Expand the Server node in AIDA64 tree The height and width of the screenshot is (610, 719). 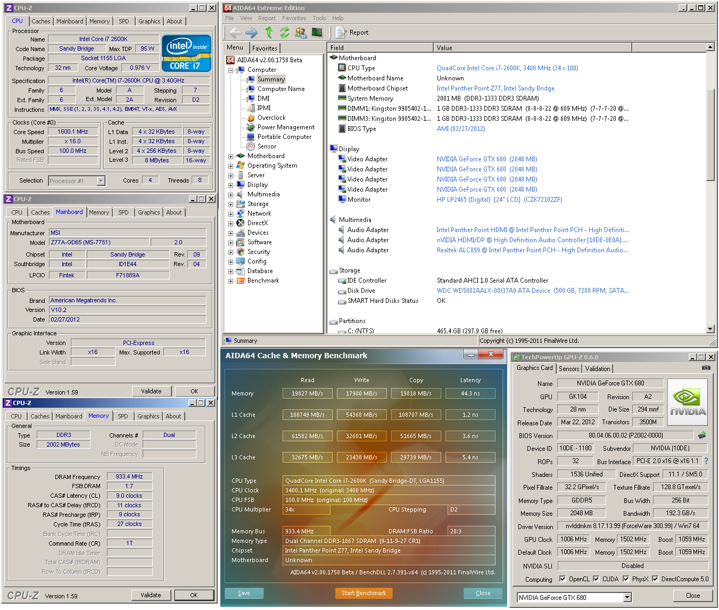click(231, 176)
